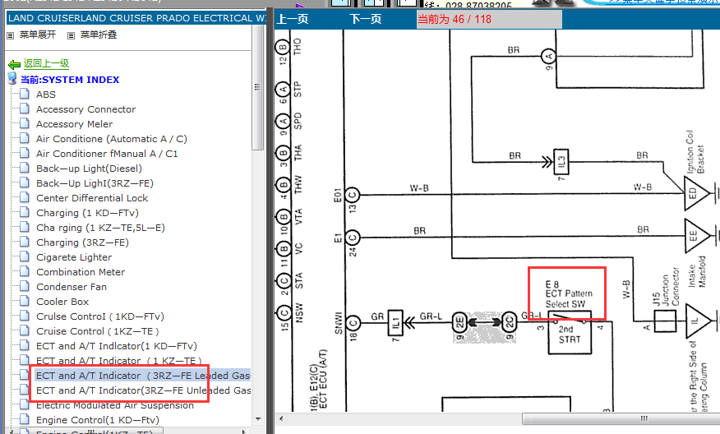The height and width of the screenshot is (434, 720).
Task: Click the page icon beside Condenser Fan
Action: [x=25, y=286]
